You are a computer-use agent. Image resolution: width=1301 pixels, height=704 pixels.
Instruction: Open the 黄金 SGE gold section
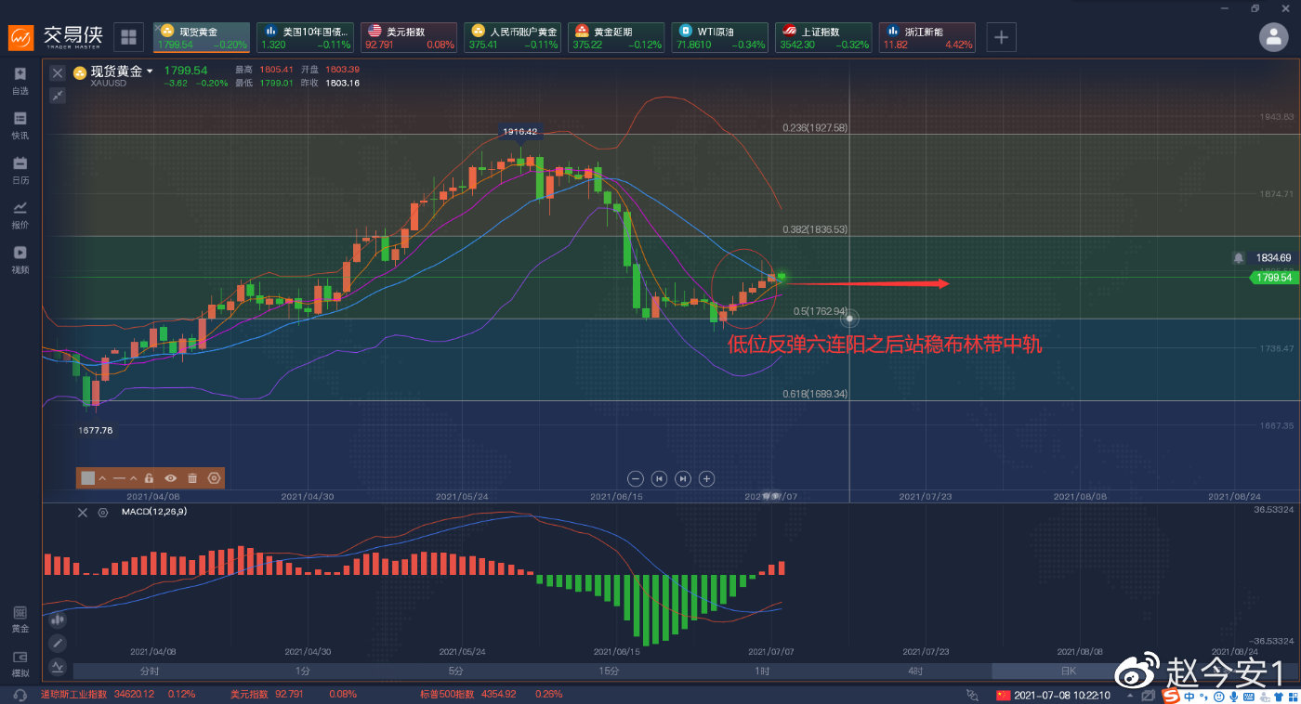click(20, 619)
